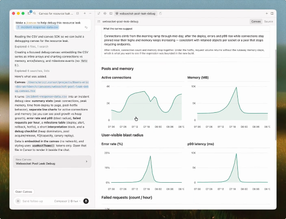Expand the 'Explored 4 files, 1 search' step
This screenshot has width=286, height=219.
tap(31, 46)
